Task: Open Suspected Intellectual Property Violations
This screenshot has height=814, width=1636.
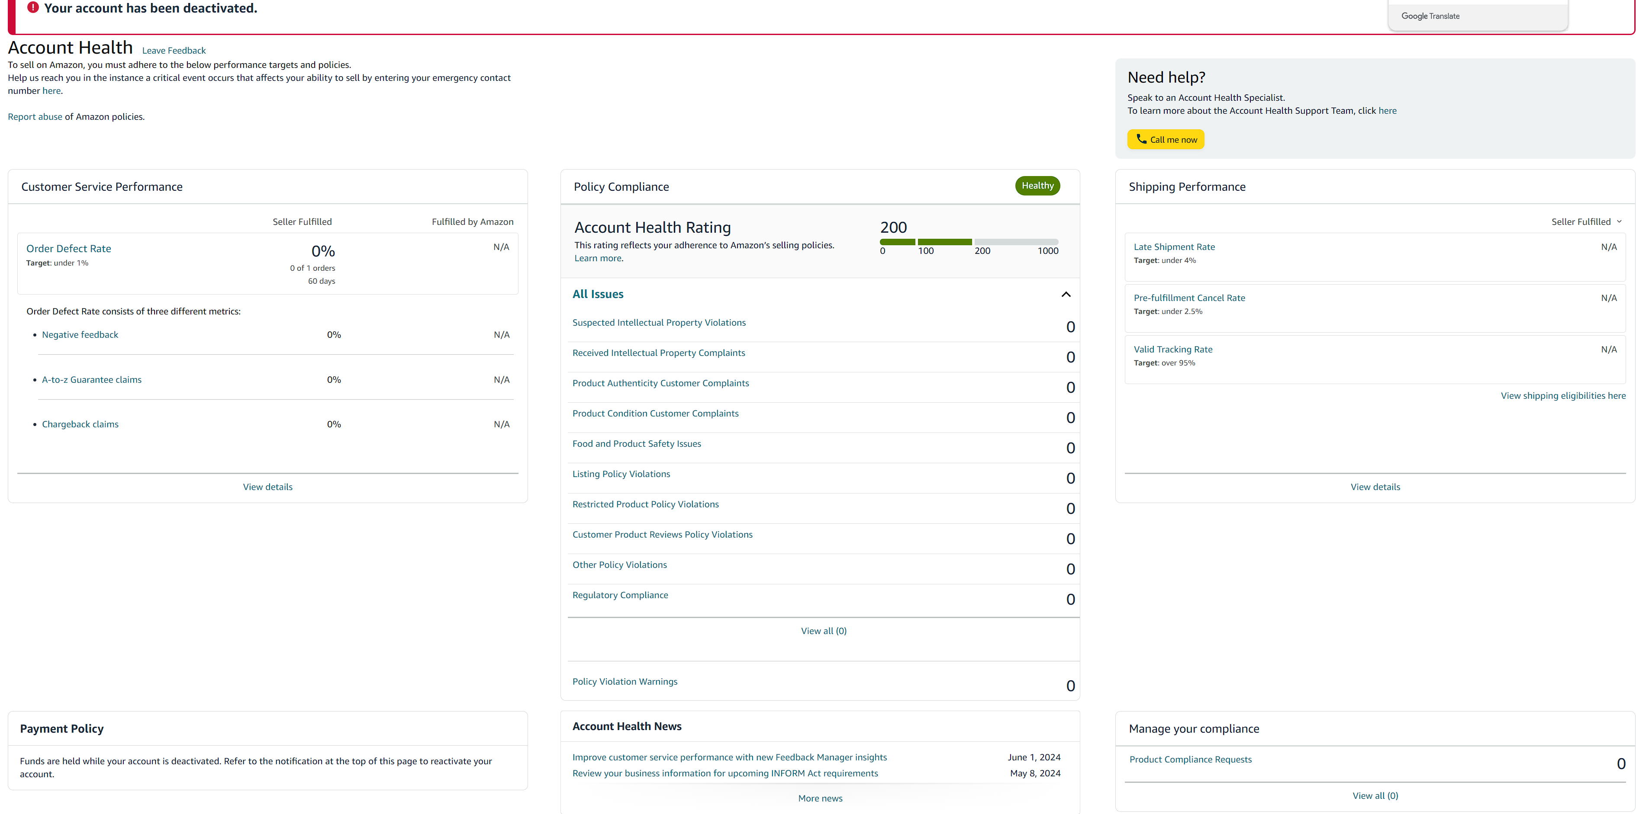Action: pos(659,322)
